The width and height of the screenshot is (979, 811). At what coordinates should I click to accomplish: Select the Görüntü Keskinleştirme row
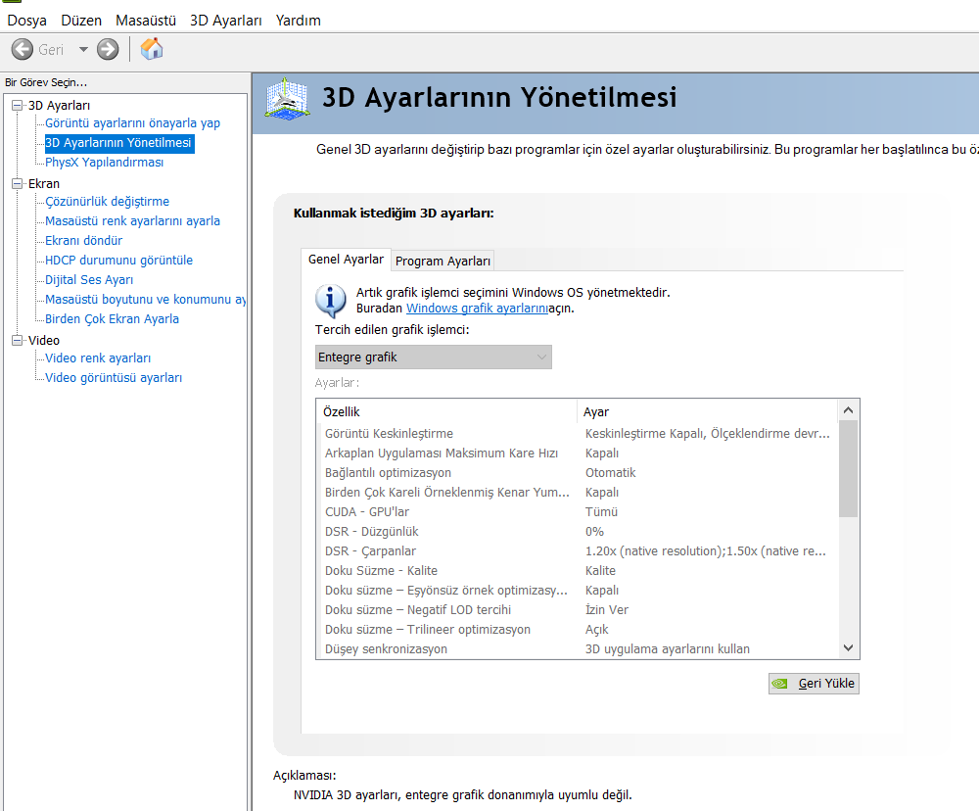click(x=578, y=434)
